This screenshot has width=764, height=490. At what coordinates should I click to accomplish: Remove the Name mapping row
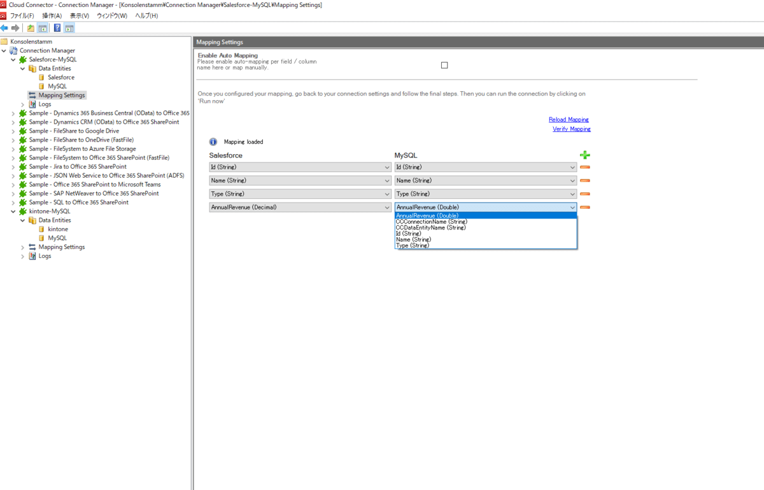(585, 180)
